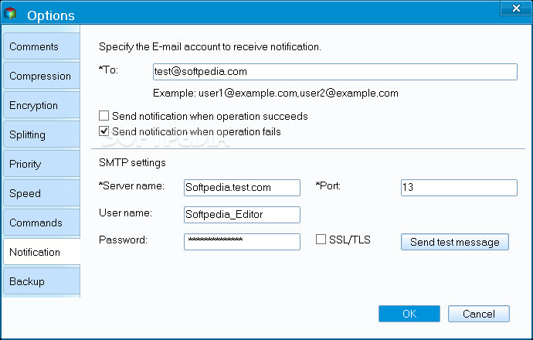This screenshot has width=533, height=340.
Task: Focus the Server name input field
Action: click(242, 188)
